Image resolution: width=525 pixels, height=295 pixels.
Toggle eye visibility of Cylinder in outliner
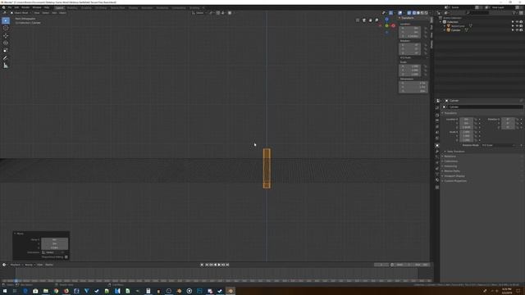tap(517, 30)
